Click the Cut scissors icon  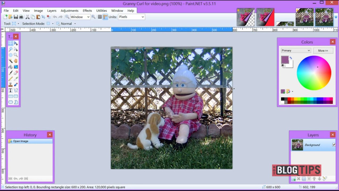click(x=27, y=17)
